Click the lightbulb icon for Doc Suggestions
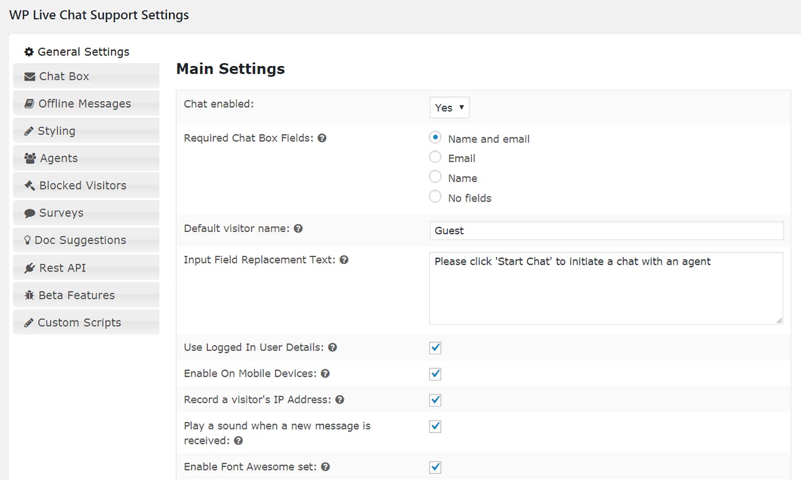The height and width of the screenshot is (480, 801). [x=27, y=240]
